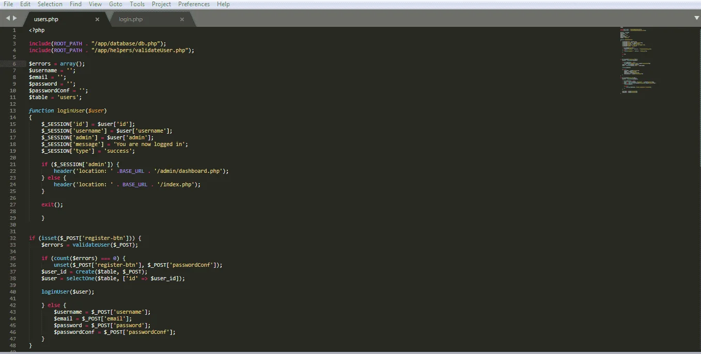The height and width of the screenshot is (354, 701).
Task: Click the $table = 'users'; line
Action: (x=55, y=98)
